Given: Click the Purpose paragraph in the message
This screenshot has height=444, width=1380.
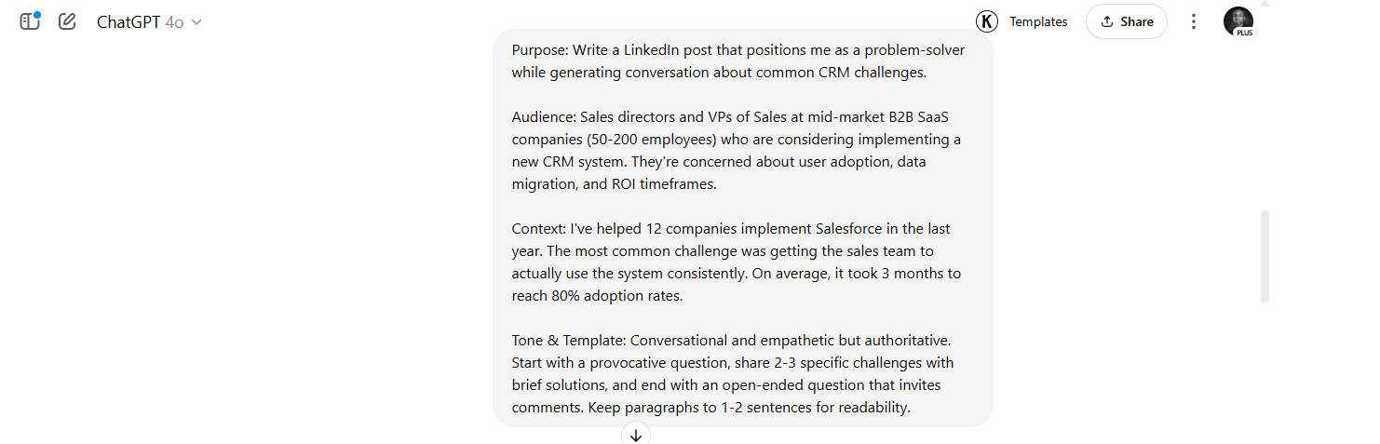Looking at the screenshot, I should pyautogui.click(x=737, y=61).
